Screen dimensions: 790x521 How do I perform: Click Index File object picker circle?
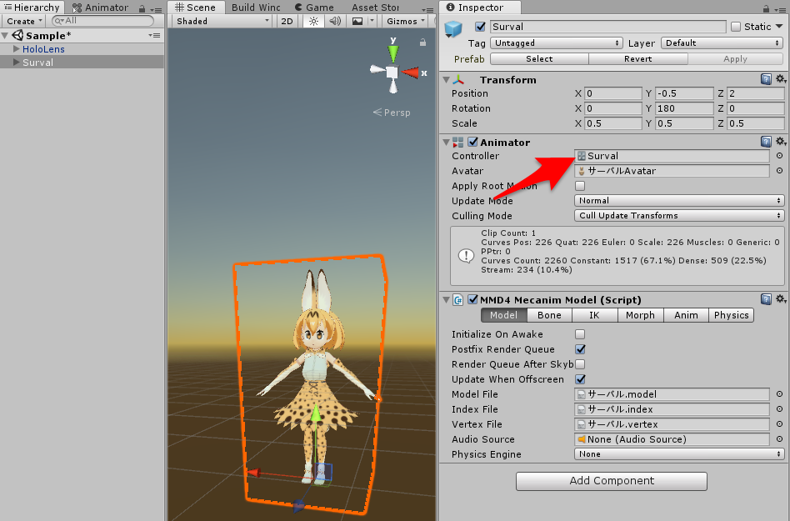coord(779,409)
